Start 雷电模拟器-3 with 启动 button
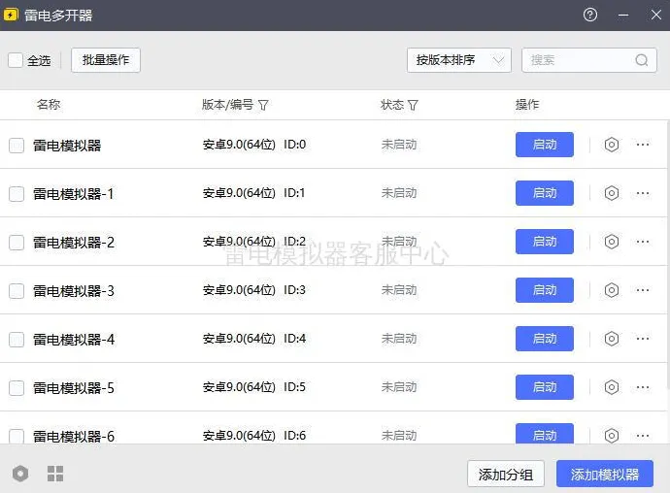 point(545,290)
